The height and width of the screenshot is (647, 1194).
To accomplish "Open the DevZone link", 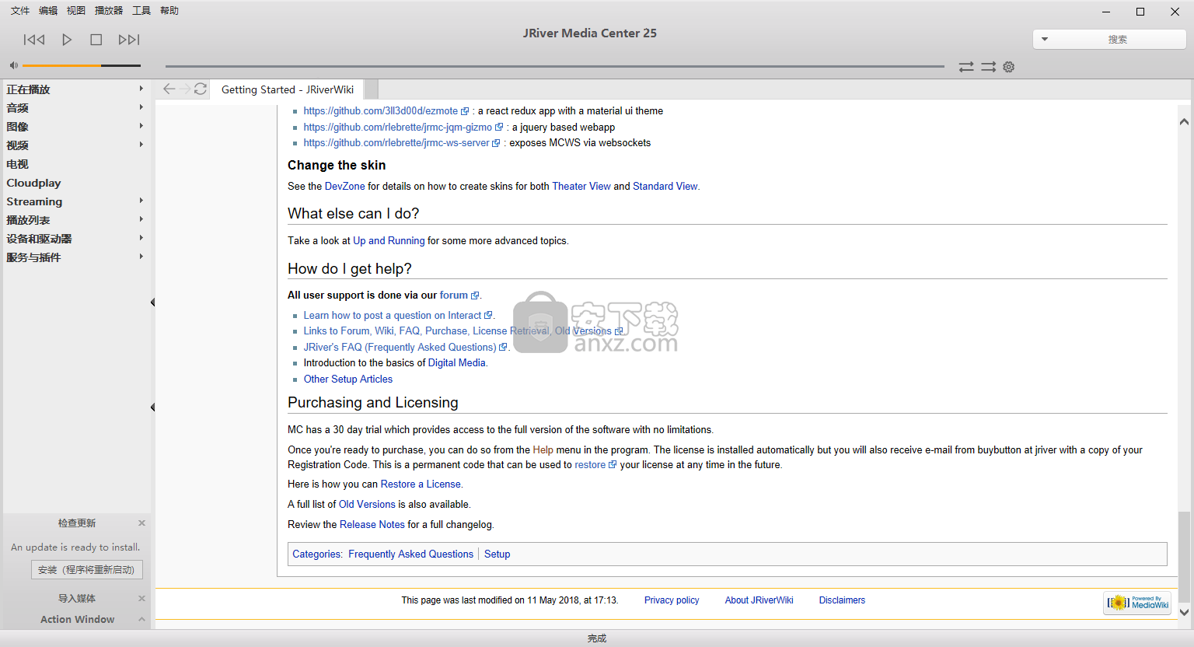I will tap(344, 187).
